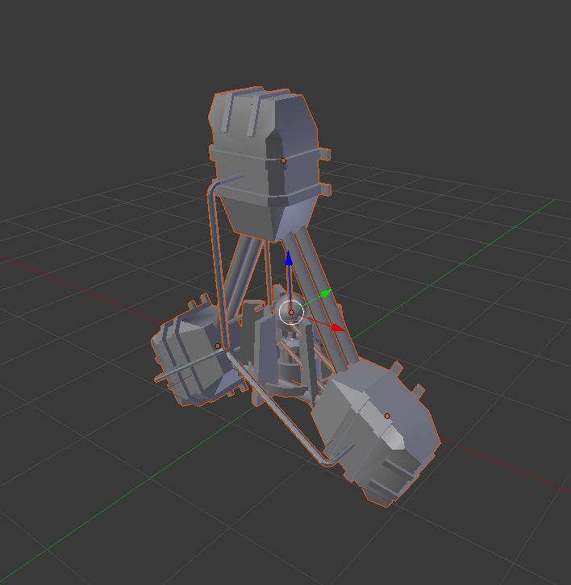571x585 pixels.
Task: Select the origin dot on the left pod
Action: pyautogui.click(x=218, y=346)
